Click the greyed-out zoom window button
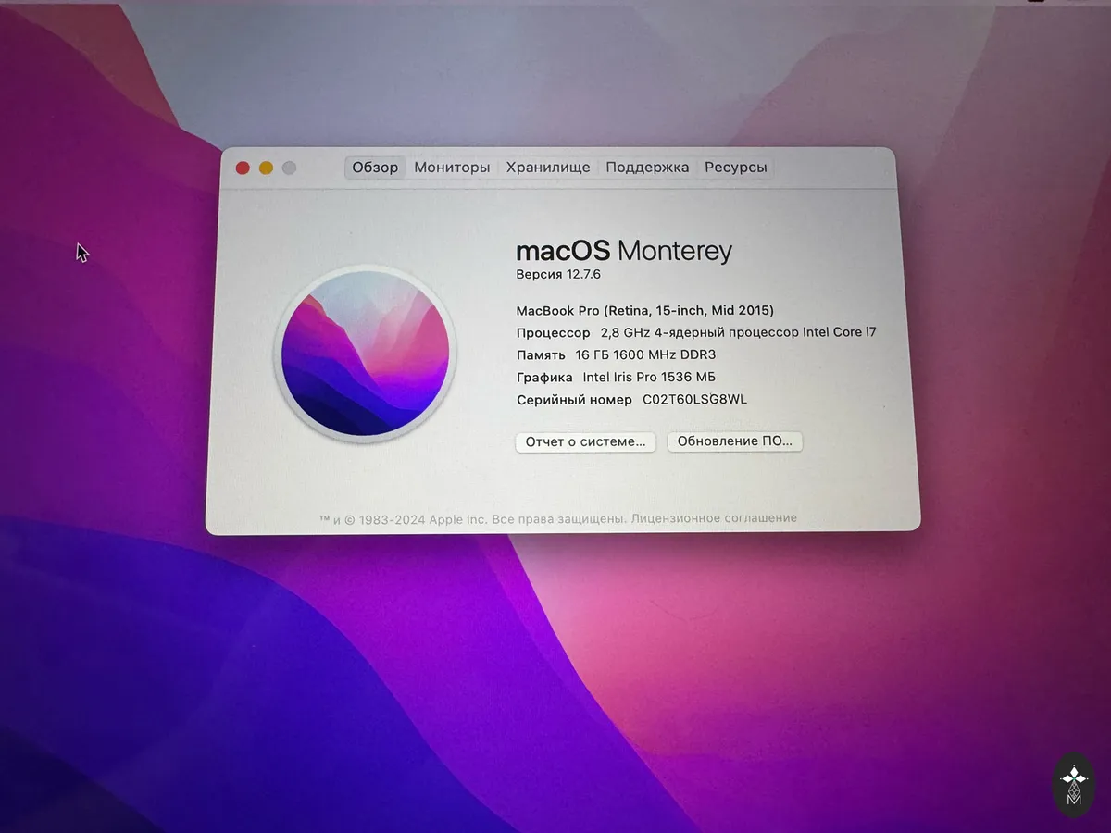This screenshot has width=1111, height=833. coord(289,168)
